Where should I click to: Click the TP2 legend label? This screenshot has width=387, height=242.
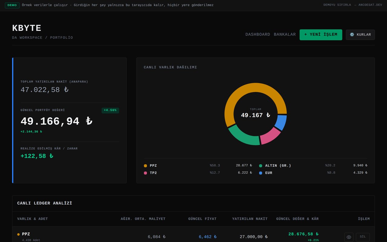[153, 173]
